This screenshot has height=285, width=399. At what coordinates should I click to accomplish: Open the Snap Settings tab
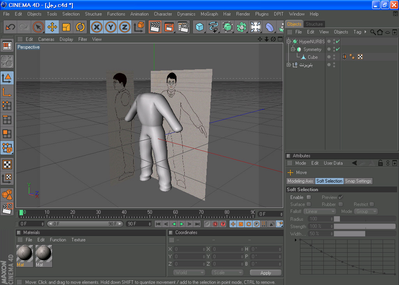pyautogui.click(x=358, y=181)
